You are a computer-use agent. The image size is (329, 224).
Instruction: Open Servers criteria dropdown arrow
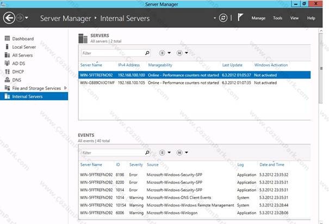click(169, 53)
